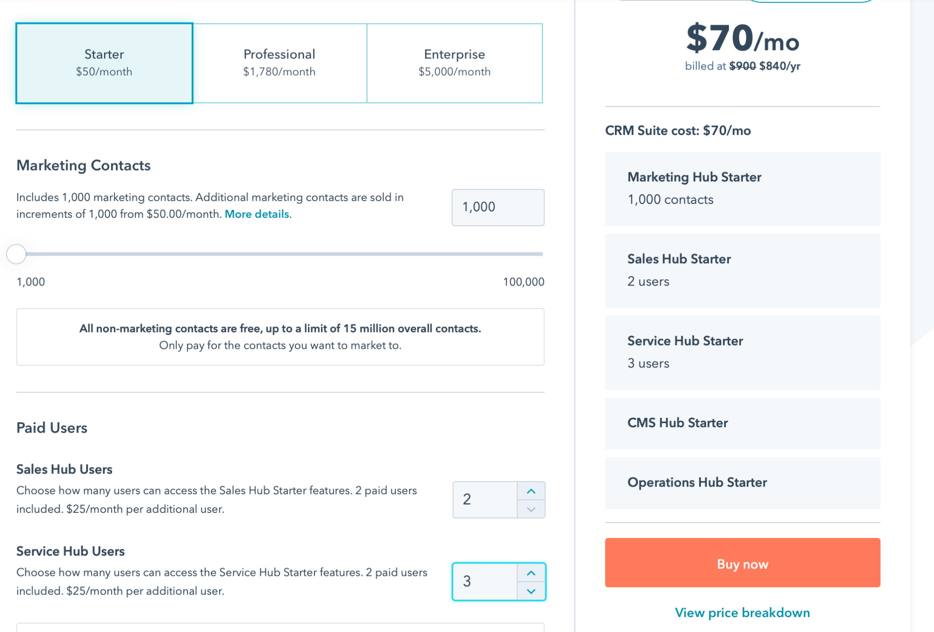
Task: Choose the Enterprise plan tab
Action: tap(454, 63)
